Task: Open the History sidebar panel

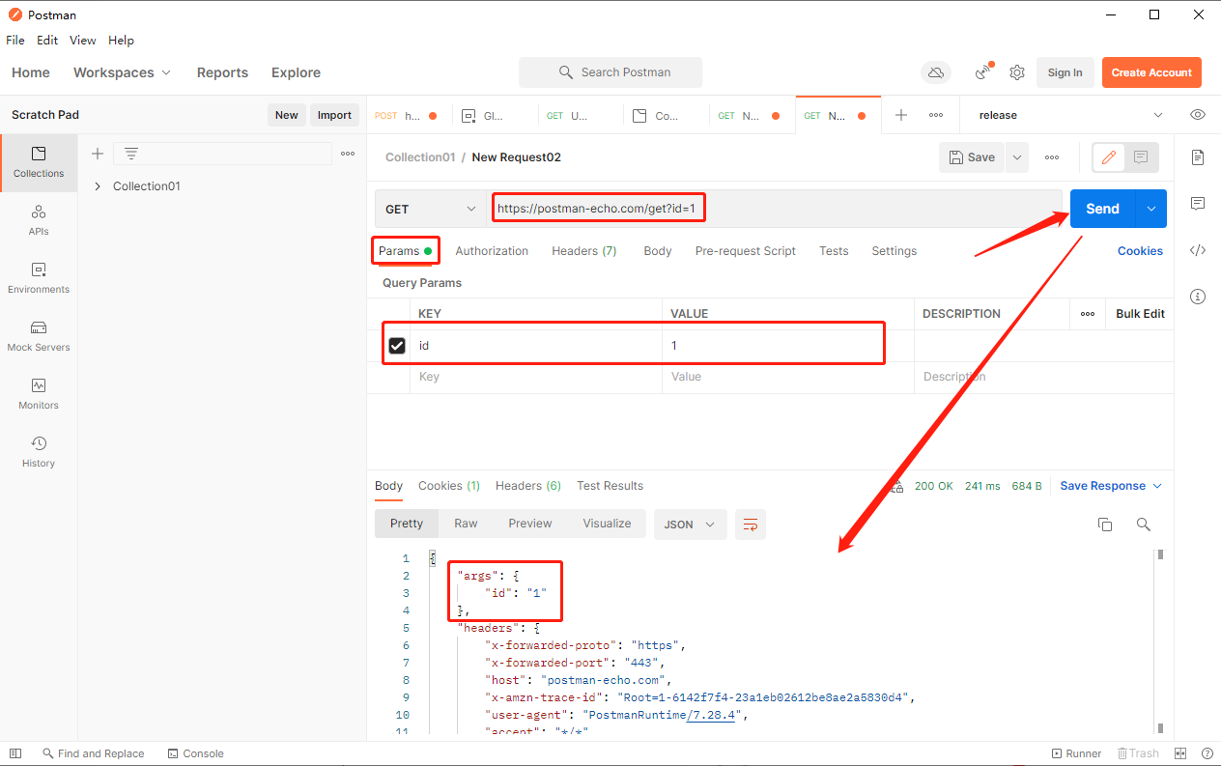Action: pyautogui.click(x=39, y=452)
